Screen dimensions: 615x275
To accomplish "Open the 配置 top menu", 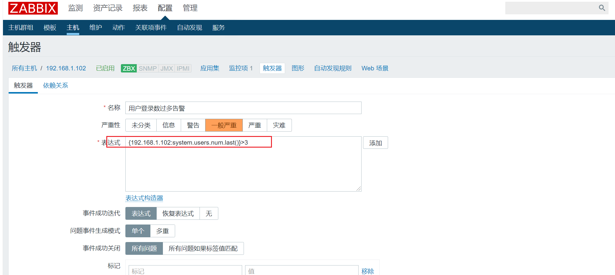I will pos(165,8).
